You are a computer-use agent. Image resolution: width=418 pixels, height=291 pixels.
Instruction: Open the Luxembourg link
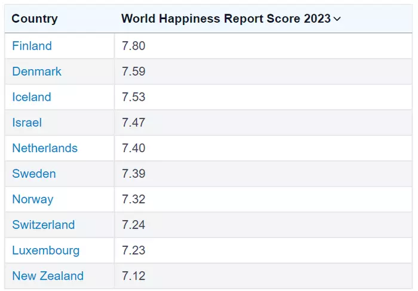pyautogui.click(x=46, y=250)
